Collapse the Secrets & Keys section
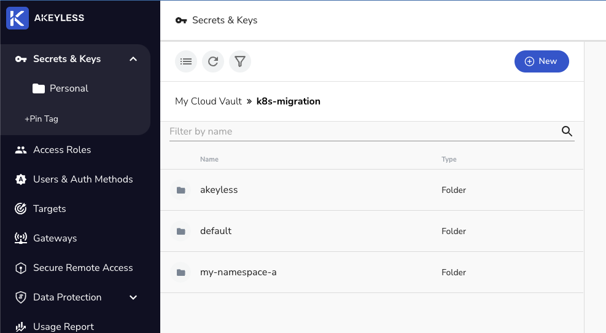 [x=133, y=59]
